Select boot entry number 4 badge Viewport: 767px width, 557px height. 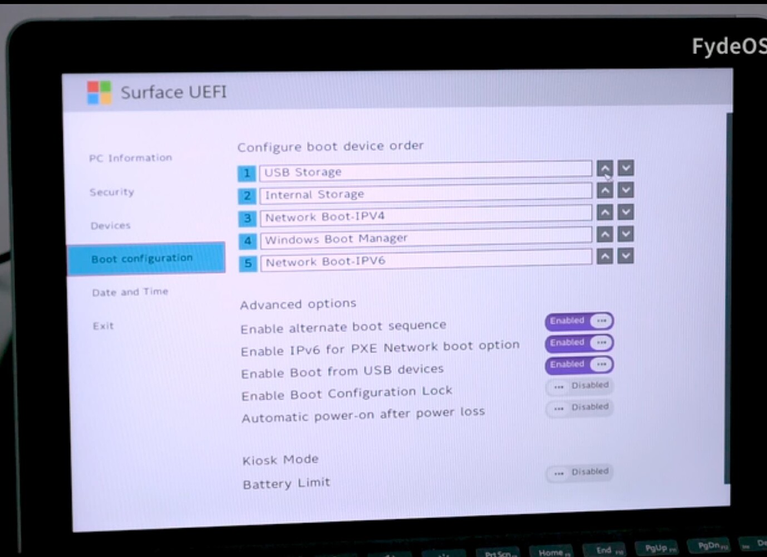click(248, 241)
